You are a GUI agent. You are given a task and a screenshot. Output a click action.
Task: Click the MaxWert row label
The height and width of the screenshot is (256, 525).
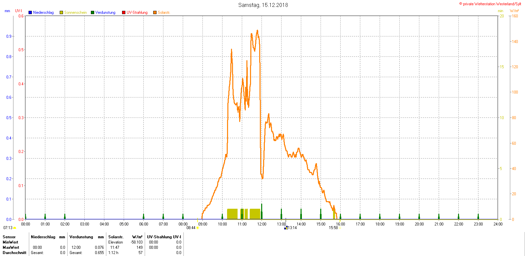(x=11, y=247)
